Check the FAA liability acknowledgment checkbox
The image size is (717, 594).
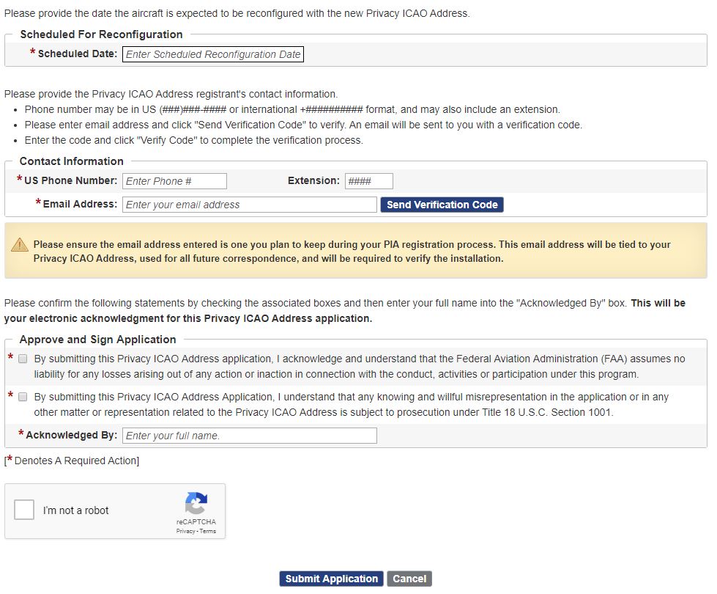point(23,359)
